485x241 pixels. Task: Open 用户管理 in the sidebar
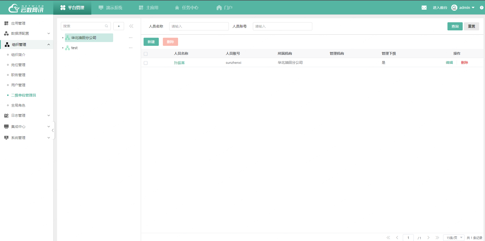18,85
